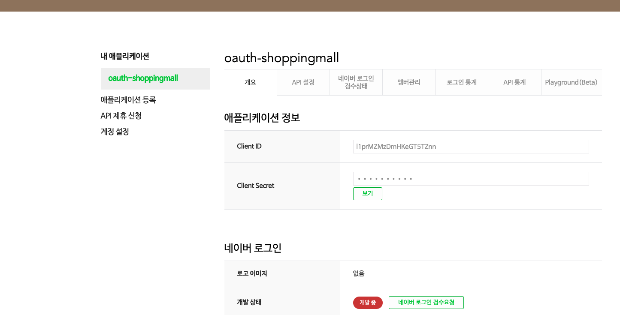Click the 내 애플리케이션 sidebar heading
The image size is (620, 315).
pos(125,56)
